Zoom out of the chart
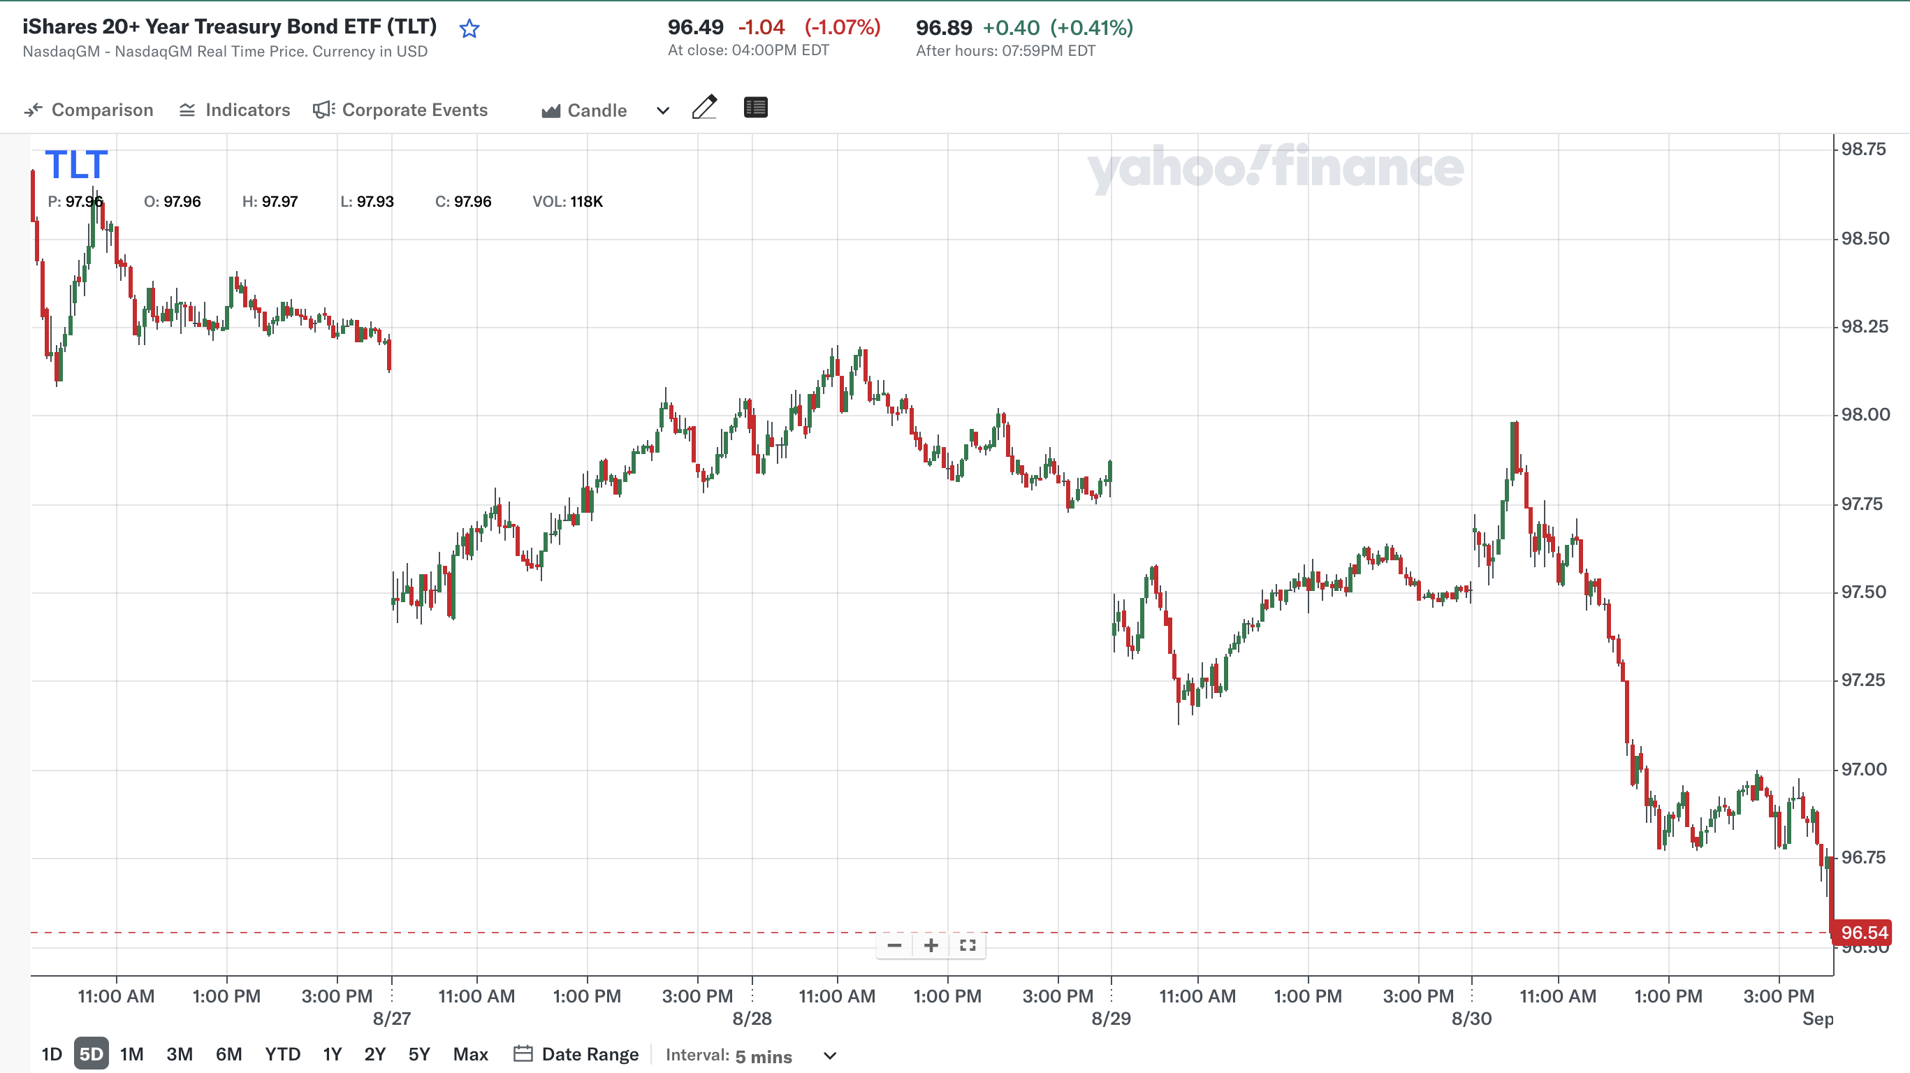This screenshot has height=1073, width=1910. 894,945
